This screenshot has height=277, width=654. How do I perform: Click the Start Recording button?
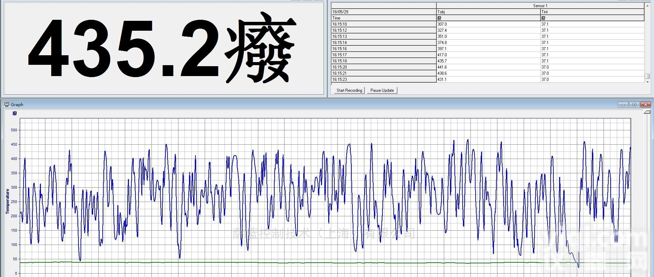click(349, 90)
